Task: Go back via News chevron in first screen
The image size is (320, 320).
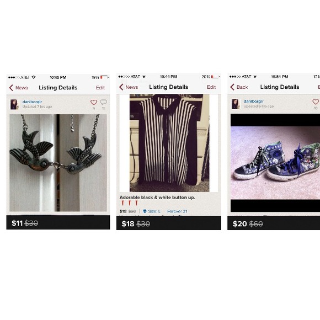Action: [x=11, y=88]
